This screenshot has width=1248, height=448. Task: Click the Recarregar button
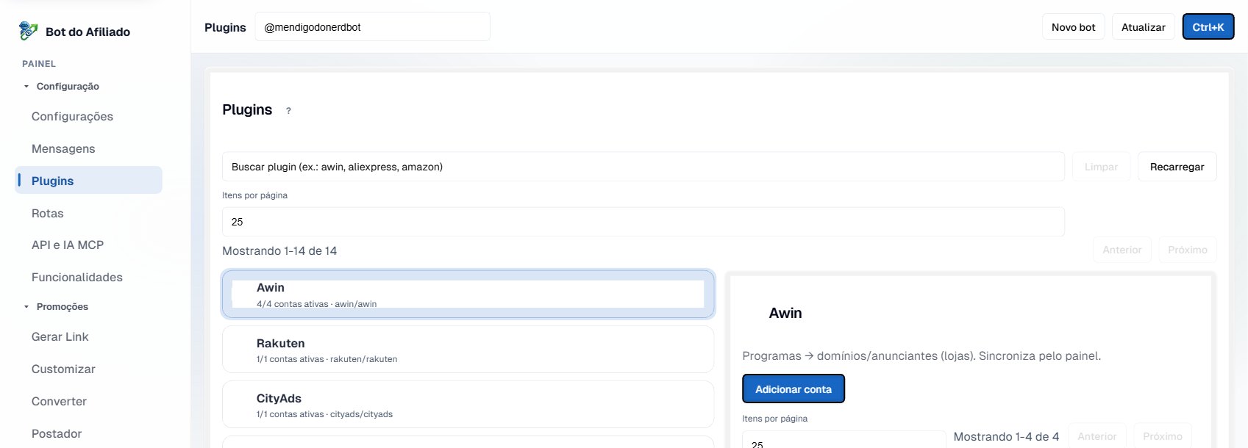click(1177, 167)
